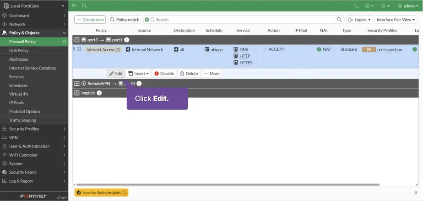The height and width of the screenshot is (201, 423).
Task: Click the Internal Network source address
Action: coord(145,49)
